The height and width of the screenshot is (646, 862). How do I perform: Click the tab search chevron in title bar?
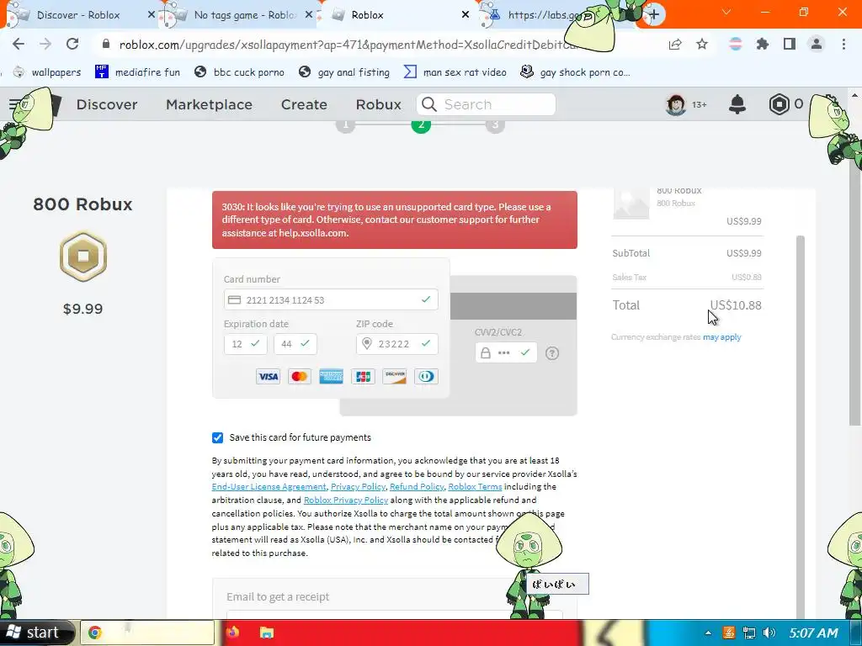pyautogui.click(x=726, y=12)
